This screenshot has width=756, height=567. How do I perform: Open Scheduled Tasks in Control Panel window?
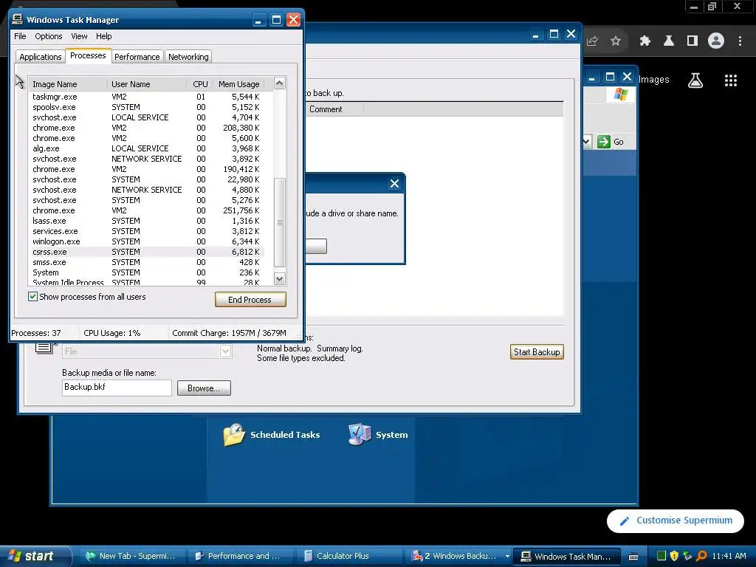point(272,434)
